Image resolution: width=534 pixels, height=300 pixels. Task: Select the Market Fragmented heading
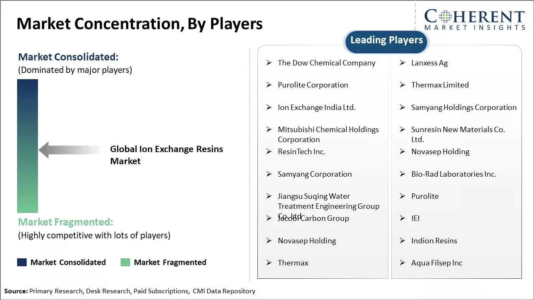click(65, 222)
